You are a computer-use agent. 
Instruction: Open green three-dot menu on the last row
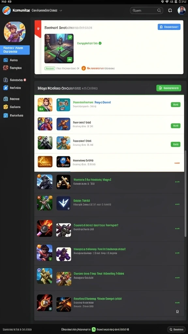tap(177, 302)
